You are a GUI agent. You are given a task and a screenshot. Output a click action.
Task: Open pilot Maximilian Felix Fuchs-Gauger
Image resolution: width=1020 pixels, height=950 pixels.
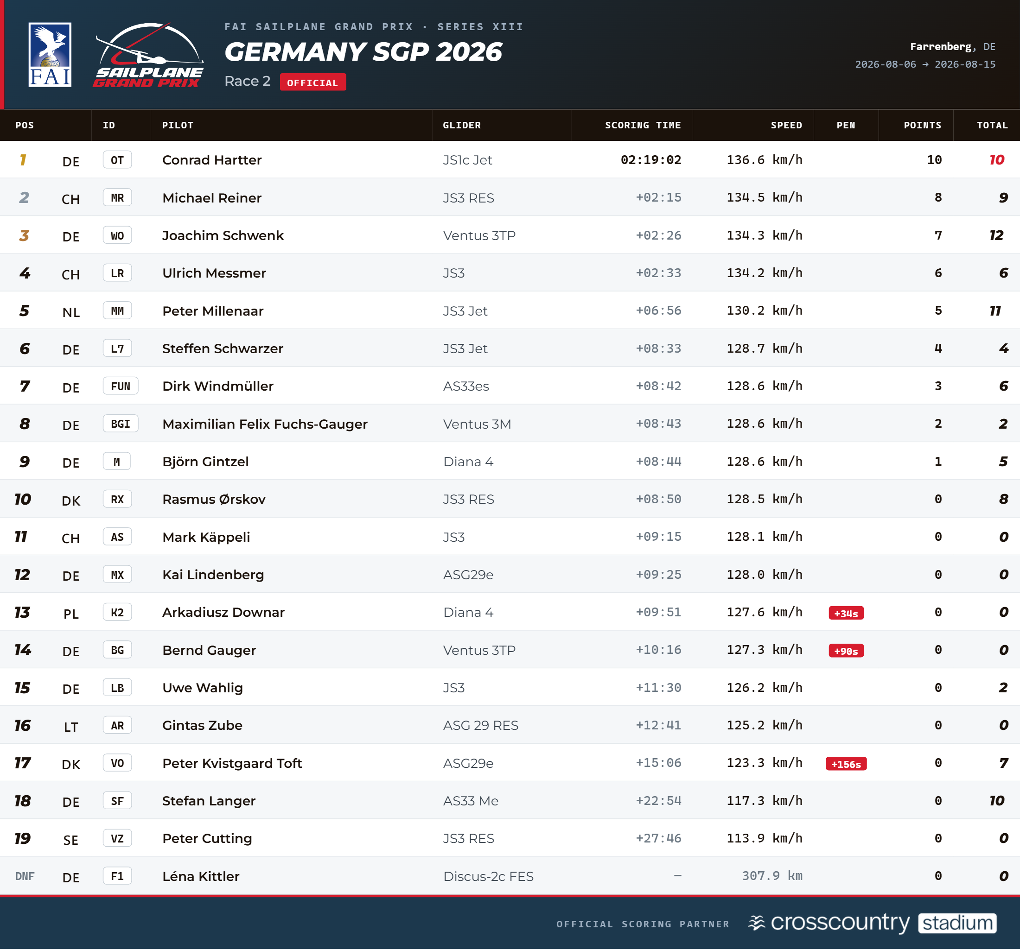[265, 424]
